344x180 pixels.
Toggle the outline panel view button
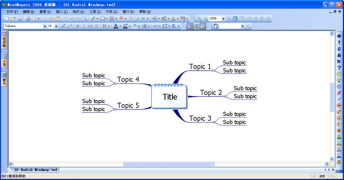pyautogui.click(x=4, y=60)
